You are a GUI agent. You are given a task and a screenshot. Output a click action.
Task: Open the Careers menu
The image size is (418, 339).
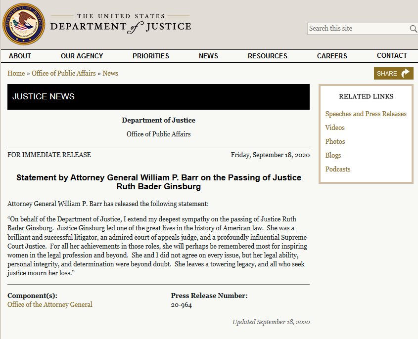332,56
